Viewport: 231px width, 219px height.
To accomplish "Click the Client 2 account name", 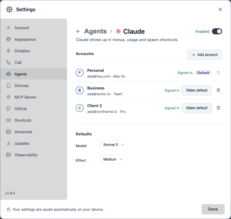I will pos(95,106).
